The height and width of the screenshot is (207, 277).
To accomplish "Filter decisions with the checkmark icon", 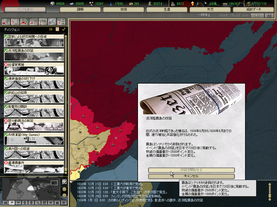I will (64, 29).
